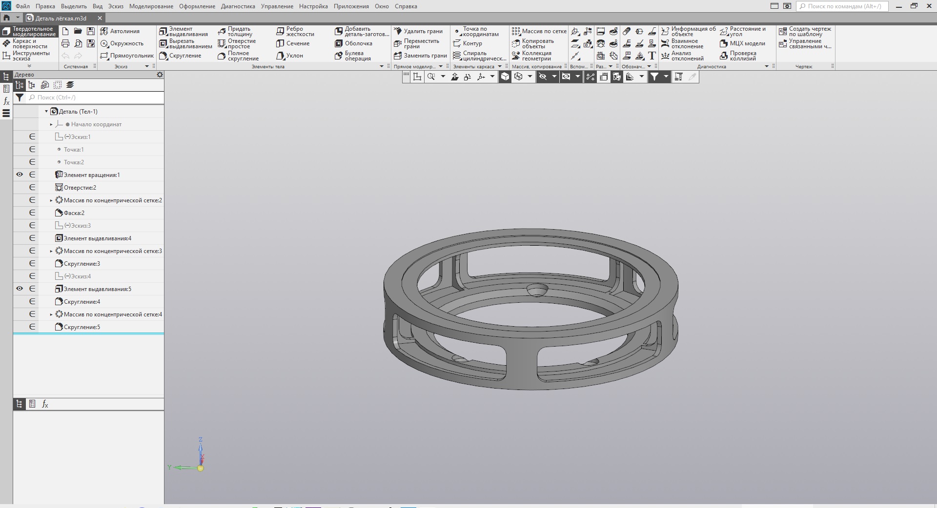The height and width of the screenshot is (508, 937).
Task: Toggle the ∈ marker on the Скругление:3 row
Action: (x=32, y=263)
